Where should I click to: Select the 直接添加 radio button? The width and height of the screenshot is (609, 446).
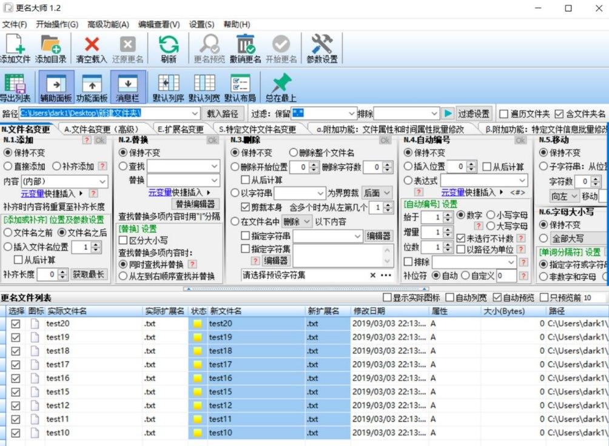[x=8, y=165]
